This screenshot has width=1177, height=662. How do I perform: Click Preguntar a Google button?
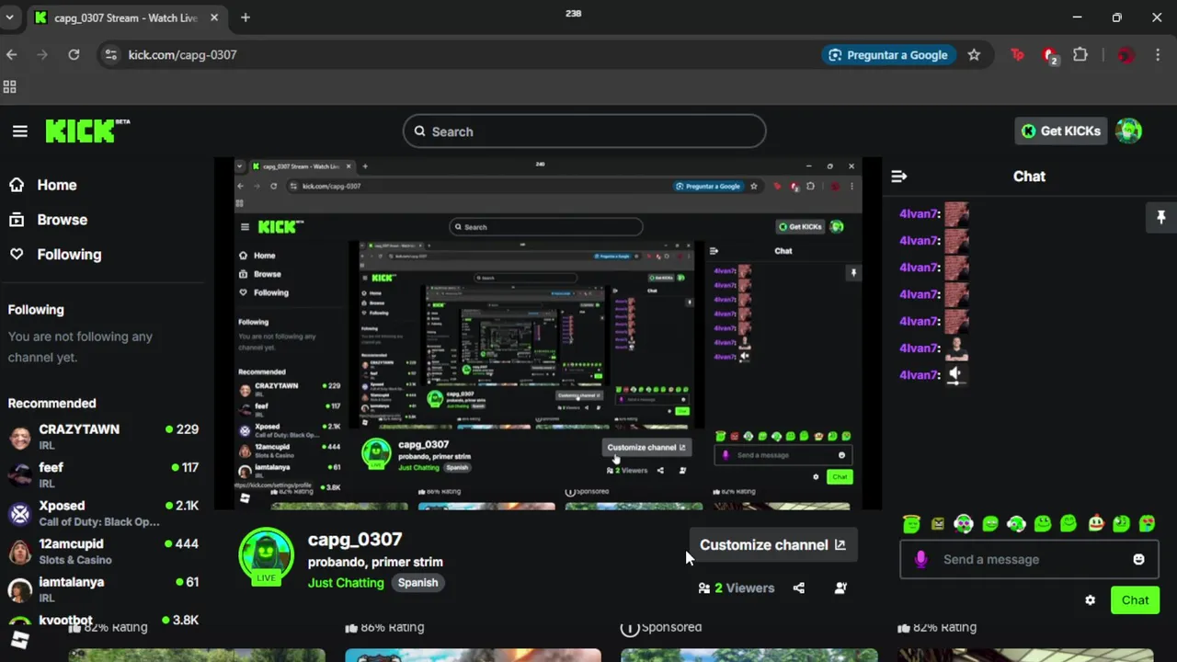887,55
